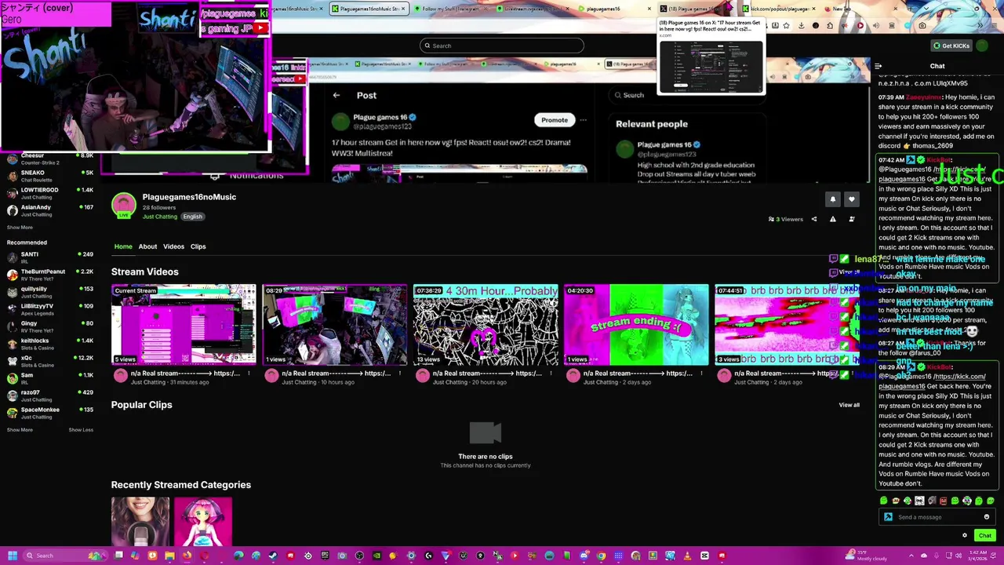Expand Show More below SpaceMonkee

20,430
